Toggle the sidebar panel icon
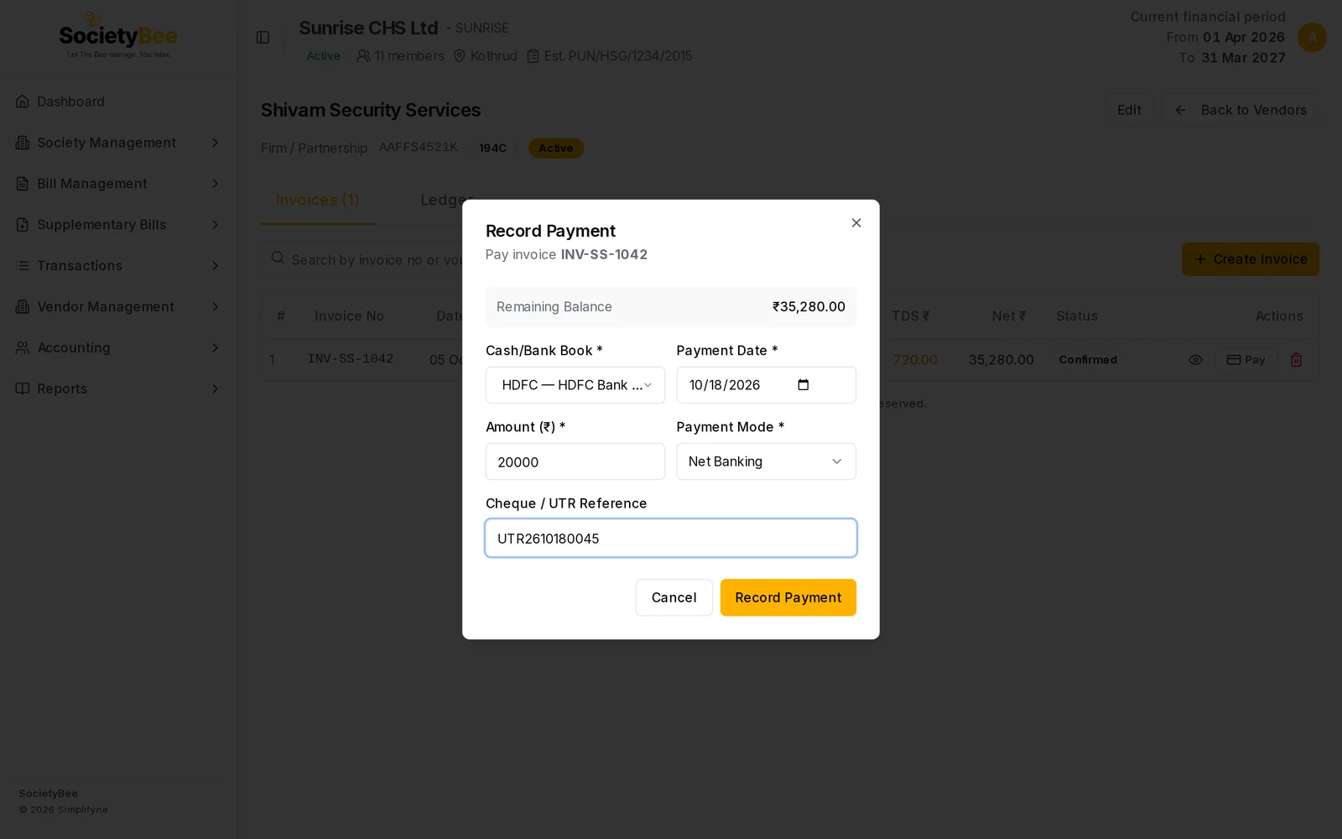The image size is (1342, 839). click(x=263, y=37)
